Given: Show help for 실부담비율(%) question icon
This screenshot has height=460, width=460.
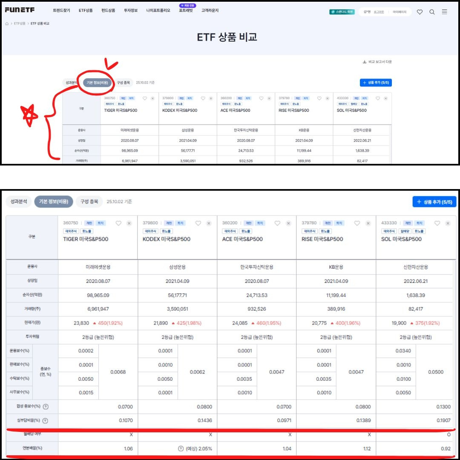Looking at the screenshot, I should pos(45,421).
